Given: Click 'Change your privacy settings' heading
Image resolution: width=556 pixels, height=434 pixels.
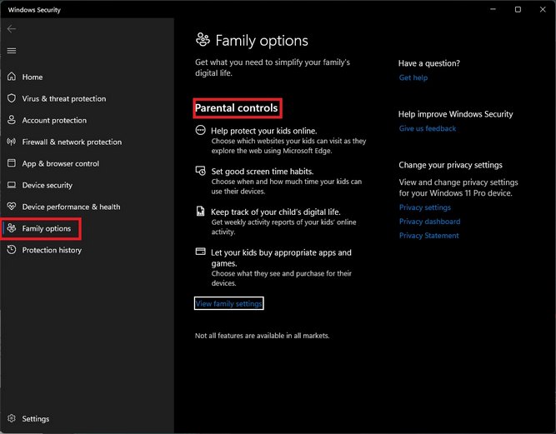Looking at the screenshot, I should pos(450,165).
